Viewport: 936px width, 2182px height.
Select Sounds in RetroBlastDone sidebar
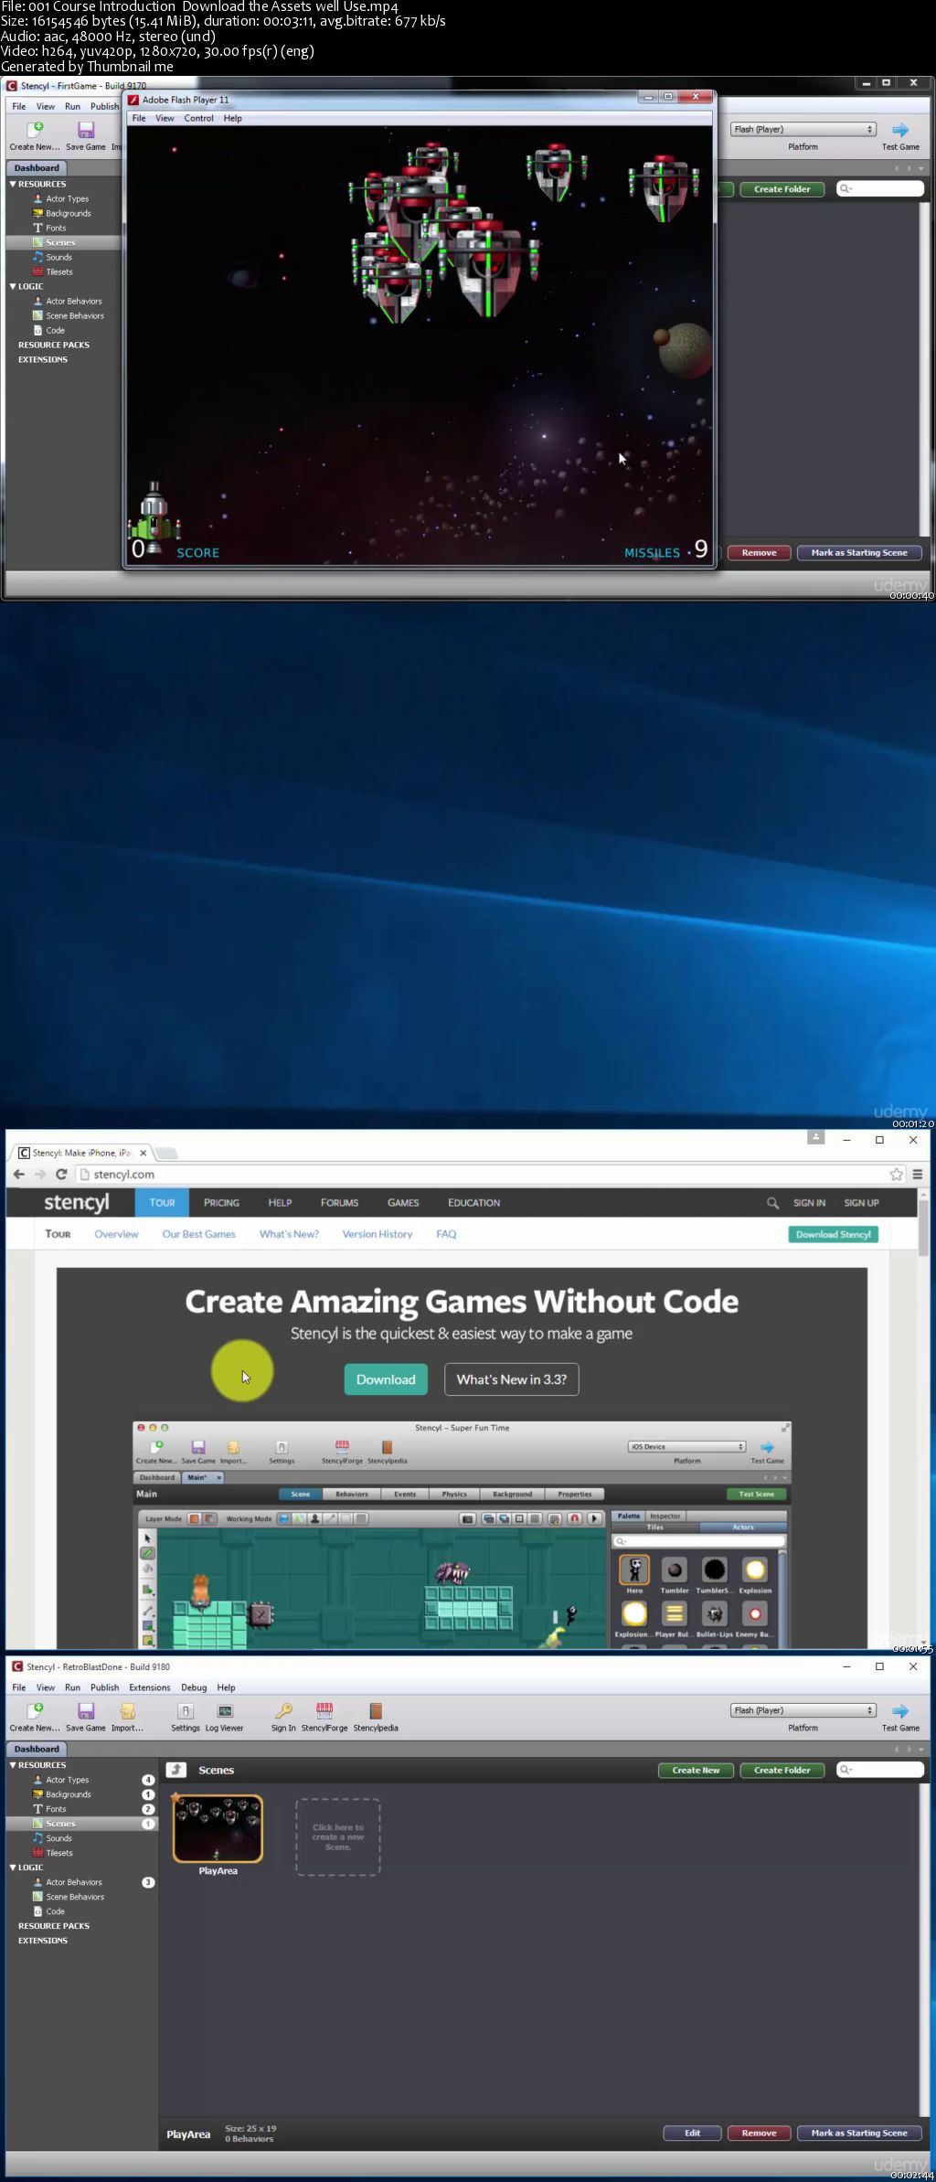pyautogui.click(x=58, y=1838)
